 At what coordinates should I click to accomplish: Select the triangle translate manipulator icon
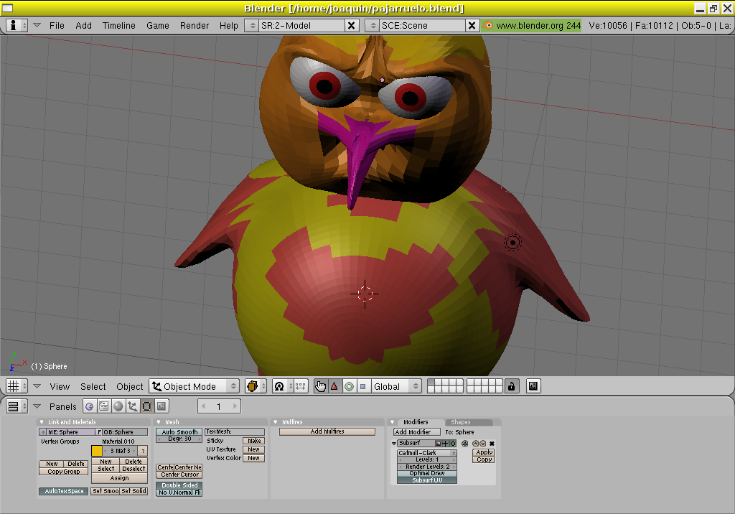[334, 386]
